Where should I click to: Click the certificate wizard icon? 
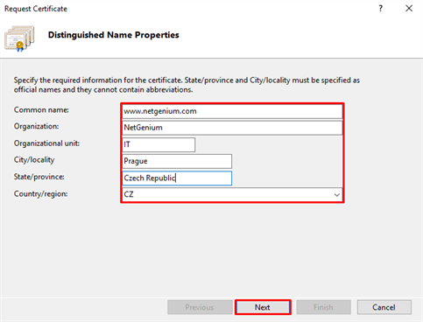19,38
